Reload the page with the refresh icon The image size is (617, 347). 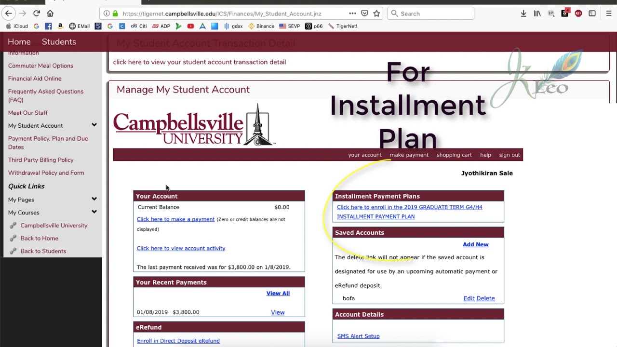tap(37, 13)
